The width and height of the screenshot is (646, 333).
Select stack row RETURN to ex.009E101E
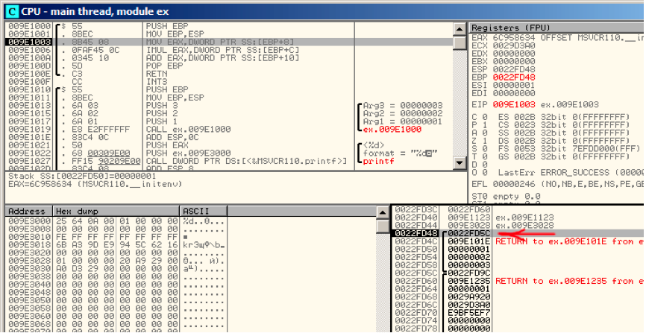pyautogui.click(x=518, y=241)
